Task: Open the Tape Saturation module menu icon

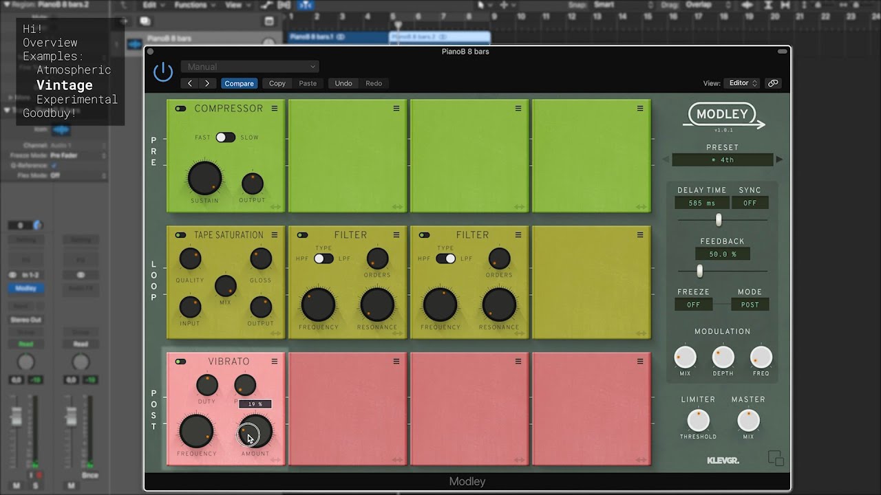Action: 275,235
